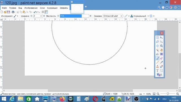Image resolution: width=181 pixels, height=102 pixels.
Task: Increase hardness with plus button
Action: 90,16
